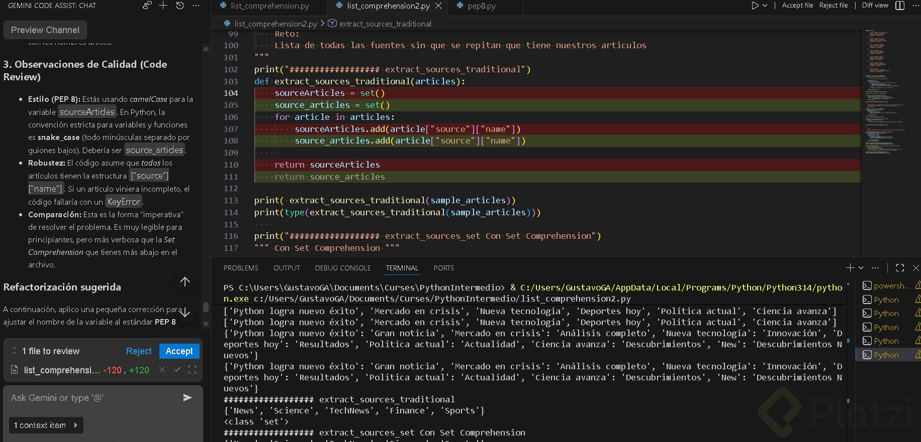Collapse the '1 file to review' section

14,351
